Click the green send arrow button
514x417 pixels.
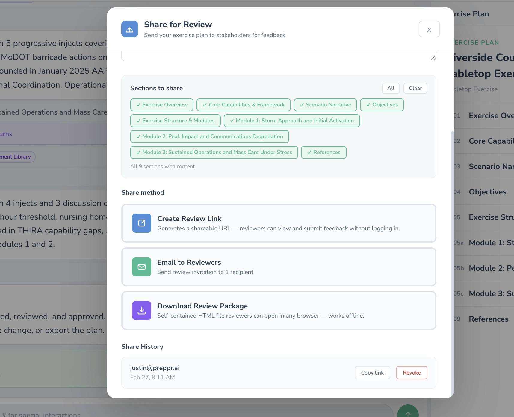point(408,413)
